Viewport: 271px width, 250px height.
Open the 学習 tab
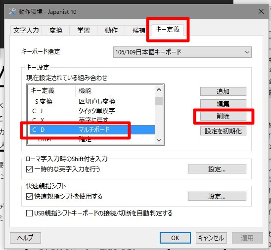[83, 31]
